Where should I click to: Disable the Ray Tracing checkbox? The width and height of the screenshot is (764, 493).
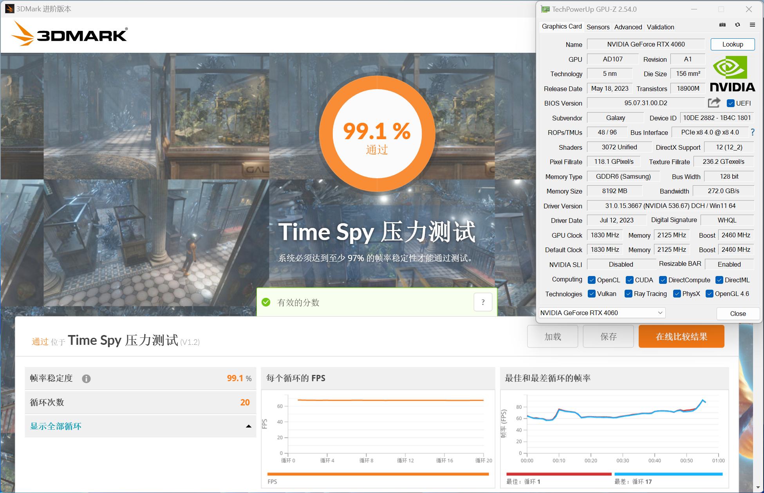click(x=629, y=294)
